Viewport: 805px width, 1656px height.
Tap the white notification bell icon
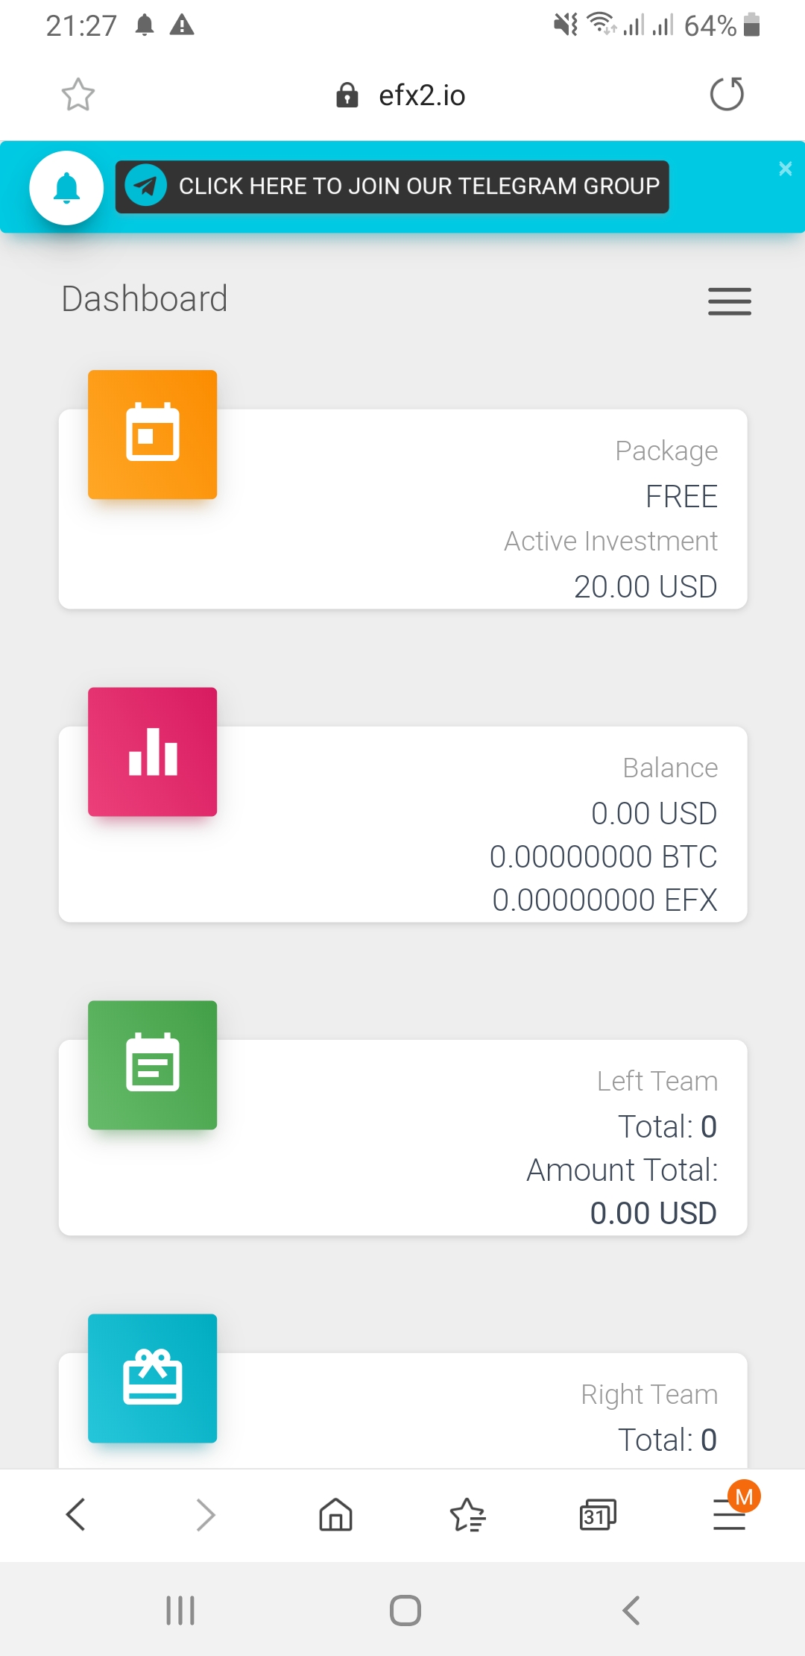pos(66,187)
